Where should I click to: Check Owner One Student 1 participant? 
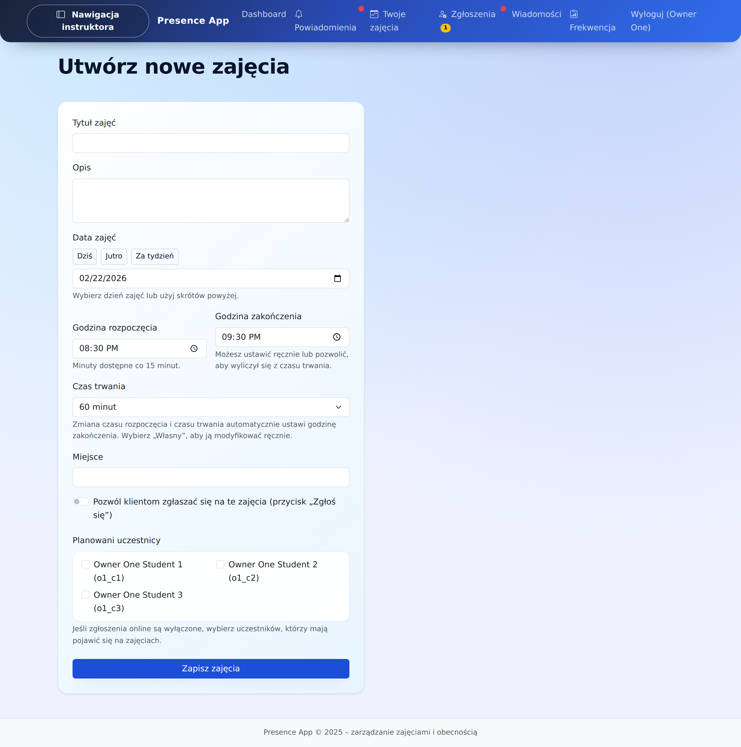tap(85, 564)
